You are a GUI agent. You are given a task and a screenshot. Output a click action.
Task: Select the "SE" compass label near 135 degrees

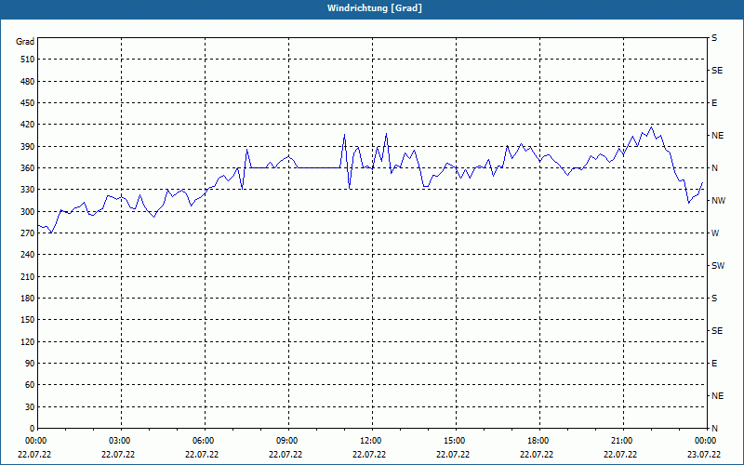pos(717,331)
